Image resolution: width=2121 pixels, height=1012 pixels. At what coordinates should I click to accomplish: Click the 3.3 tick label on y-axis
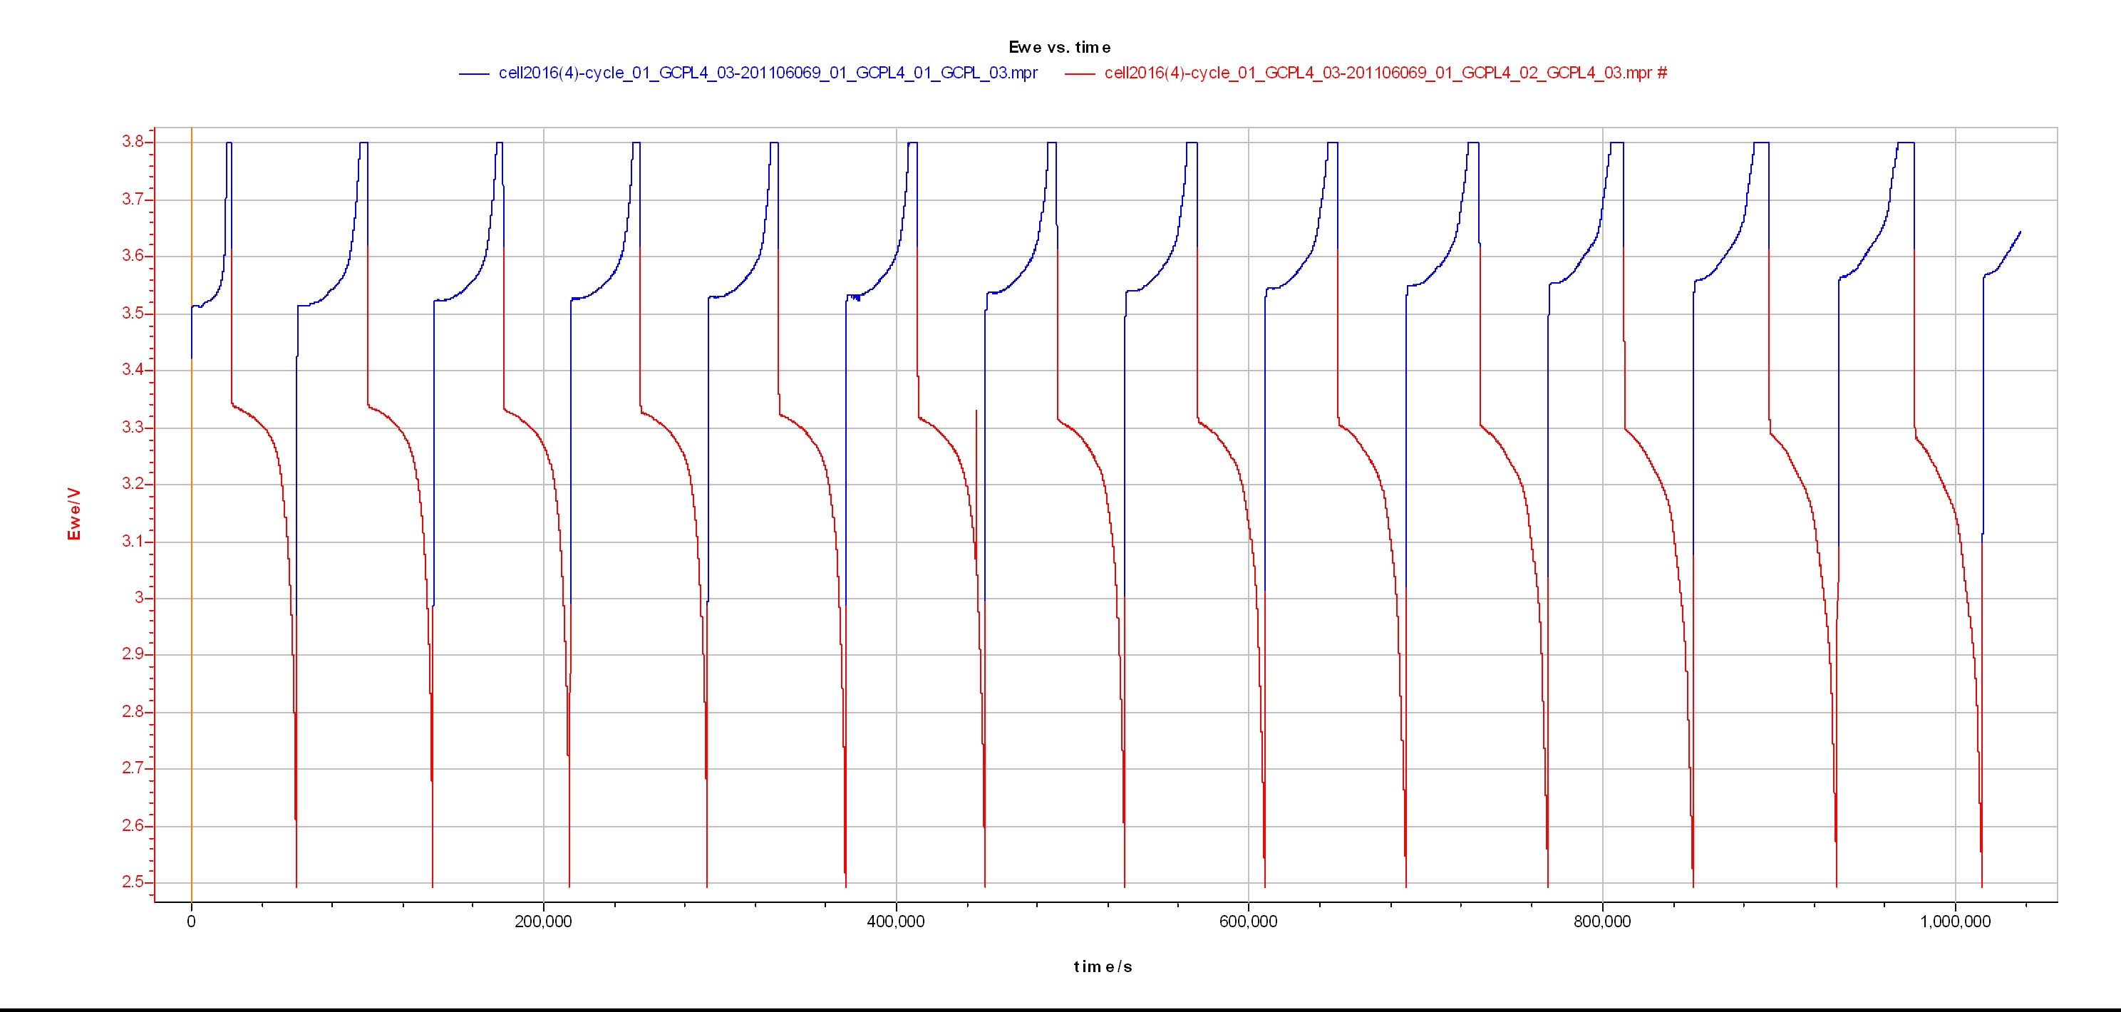pos(133,428)
